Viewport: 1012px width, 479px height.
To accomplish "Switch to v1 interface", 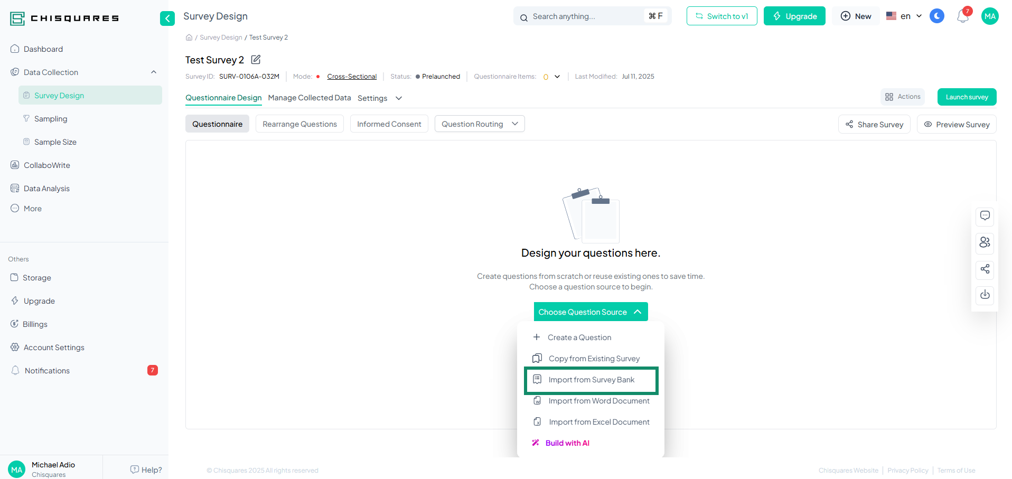I will (721, 16).
